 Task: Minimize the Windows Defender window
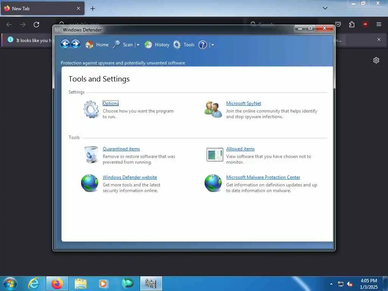(x=300, y=28)
